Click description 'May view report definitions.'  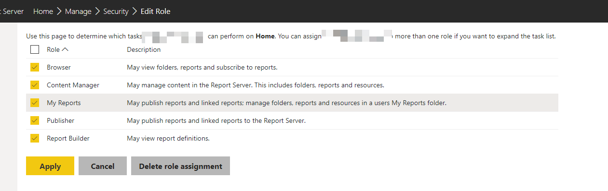point(168,138)
